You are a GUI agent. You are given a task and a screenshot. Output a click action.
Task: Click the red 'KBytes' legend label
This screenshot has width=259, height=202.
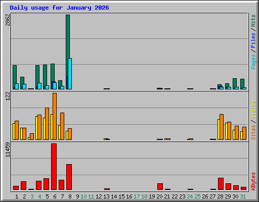[253, 181]
